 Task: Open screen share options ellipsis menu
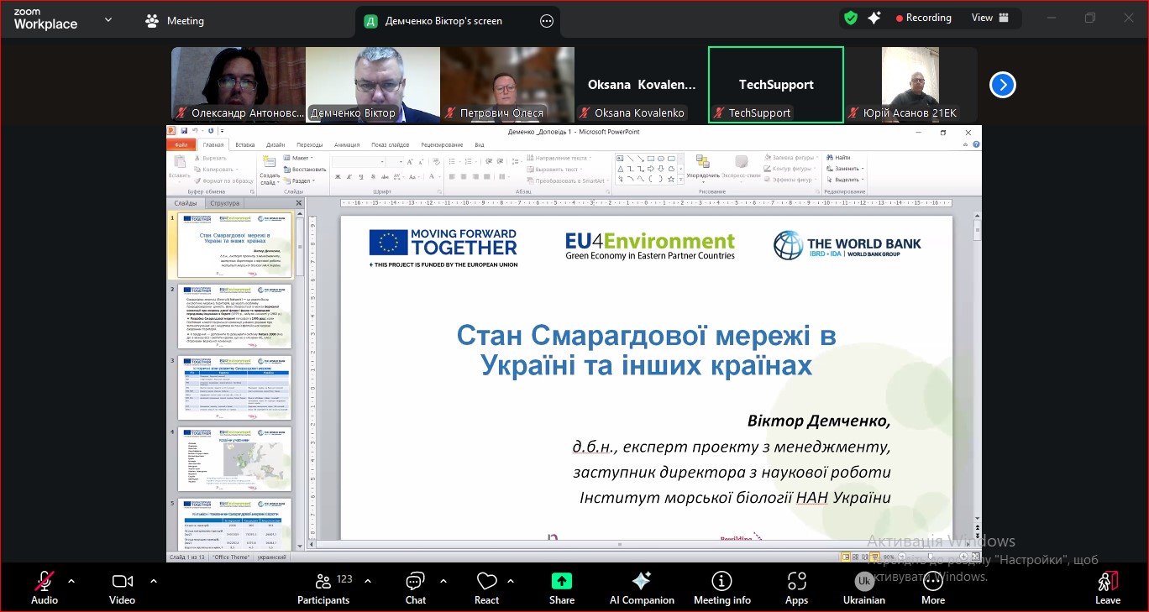[x=547, y=21]
